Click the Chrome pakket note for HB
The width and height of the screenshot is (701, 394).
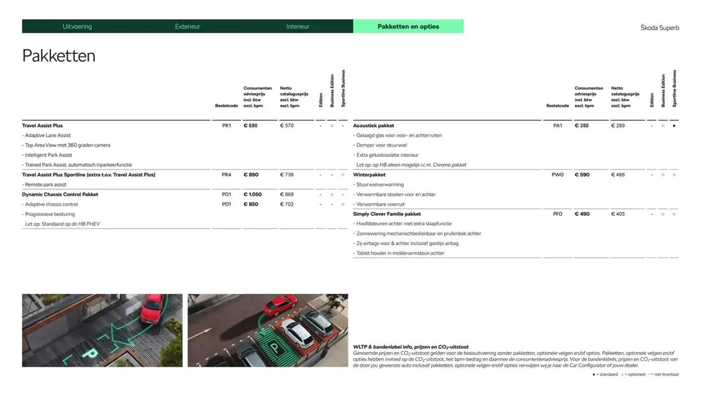tap(411, 165)
